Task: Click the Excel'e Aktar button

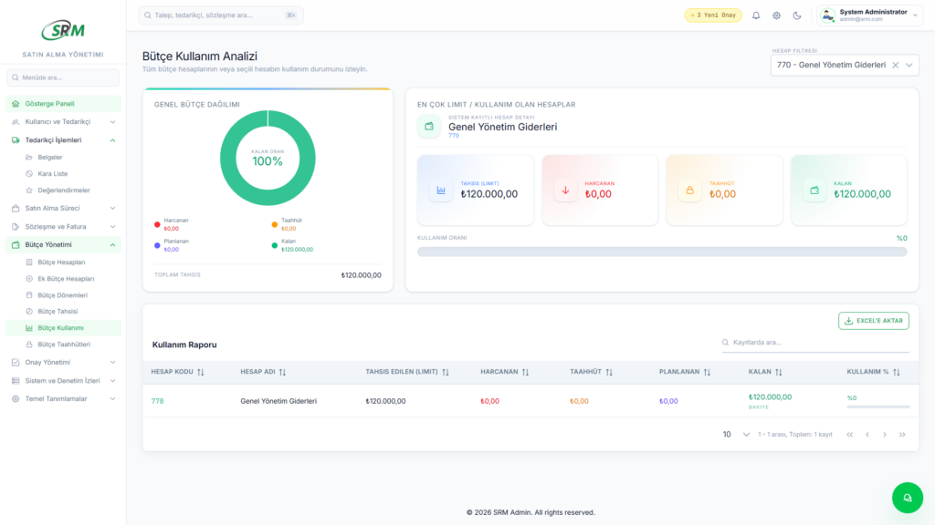Action: 874,321
